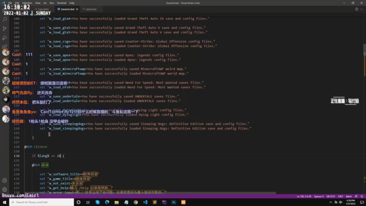Viewport: 366px width, 206px height.
Task: Click the w_software_title set line
Action: click(70, 174)
